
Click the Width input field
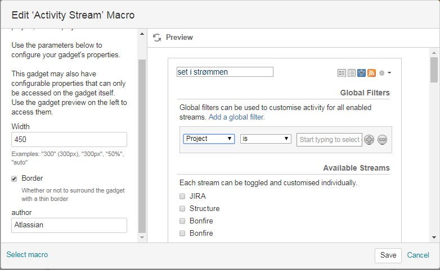(x=69, y=140)
